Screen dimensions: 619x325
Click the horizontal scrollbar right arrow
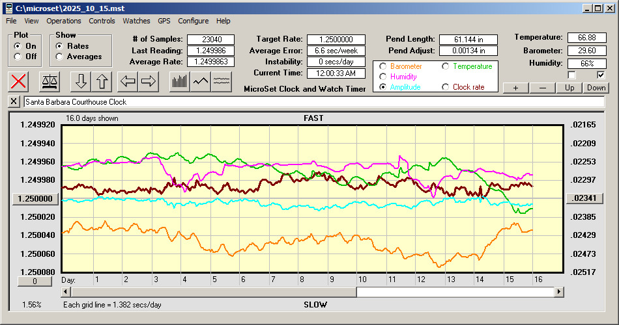click(559, 292)
